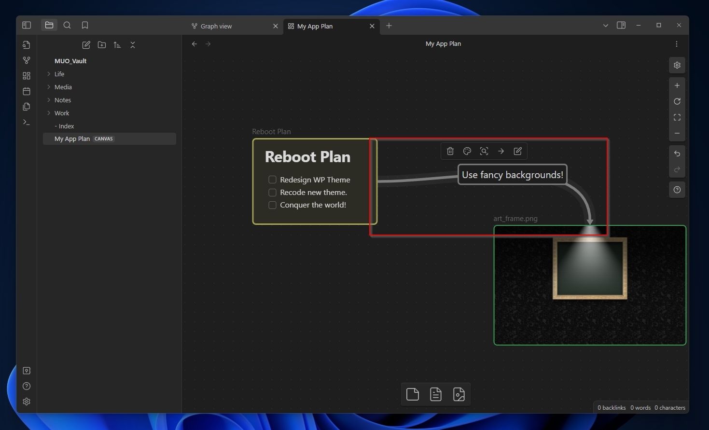The image size is (709, 430).
Task: Open the tab list dropdown arrow
Action: click(605, 26)
